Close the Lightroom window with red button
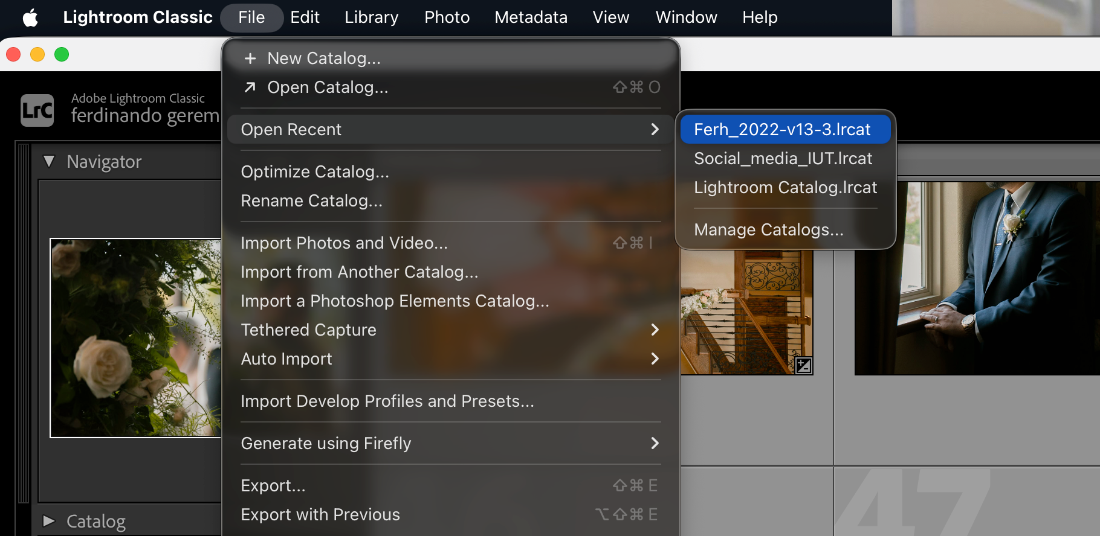1100x536 pixels. point(13,54)
